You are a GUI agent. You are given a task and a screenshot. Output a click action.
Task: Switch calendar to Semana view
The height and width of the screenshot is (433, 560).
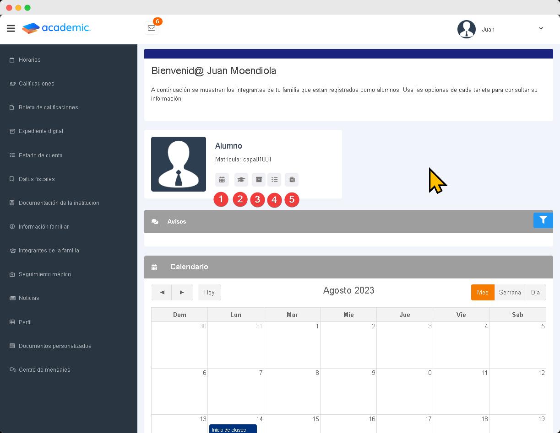(510, 293)
